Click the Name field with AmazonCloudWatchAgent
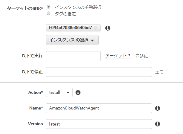 coord(99,108)
